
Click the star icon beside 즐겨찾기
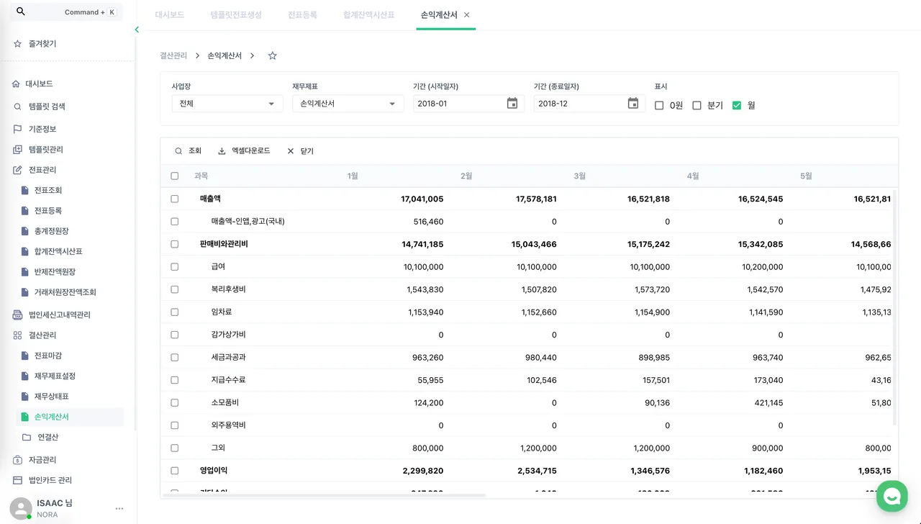(x=17, y=44)
